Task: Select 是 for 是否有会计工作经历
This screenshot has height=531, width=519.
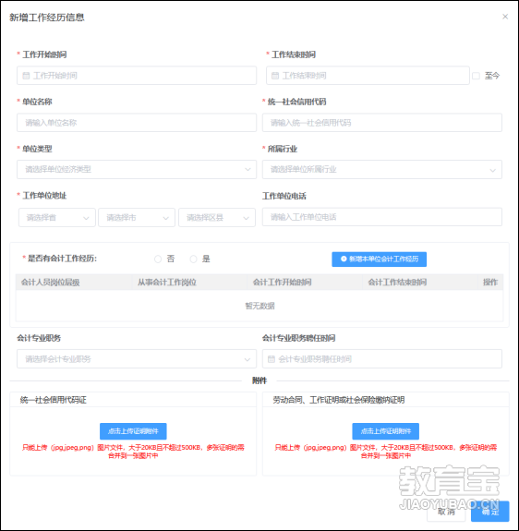Action: pos(193,259)
